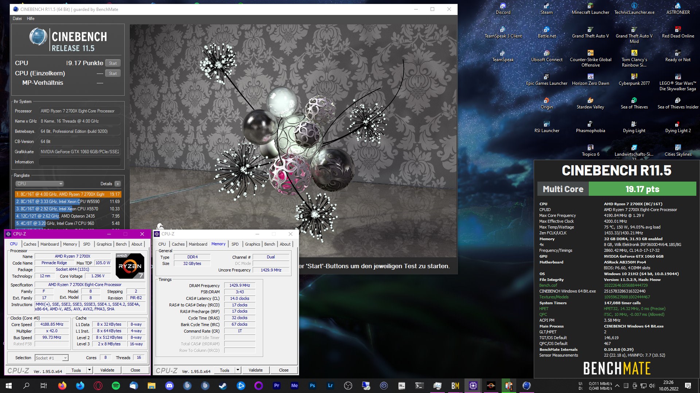Switch to Mainboard tab in left CPU-Z
700x393 pixels.
tap(50, 244)
